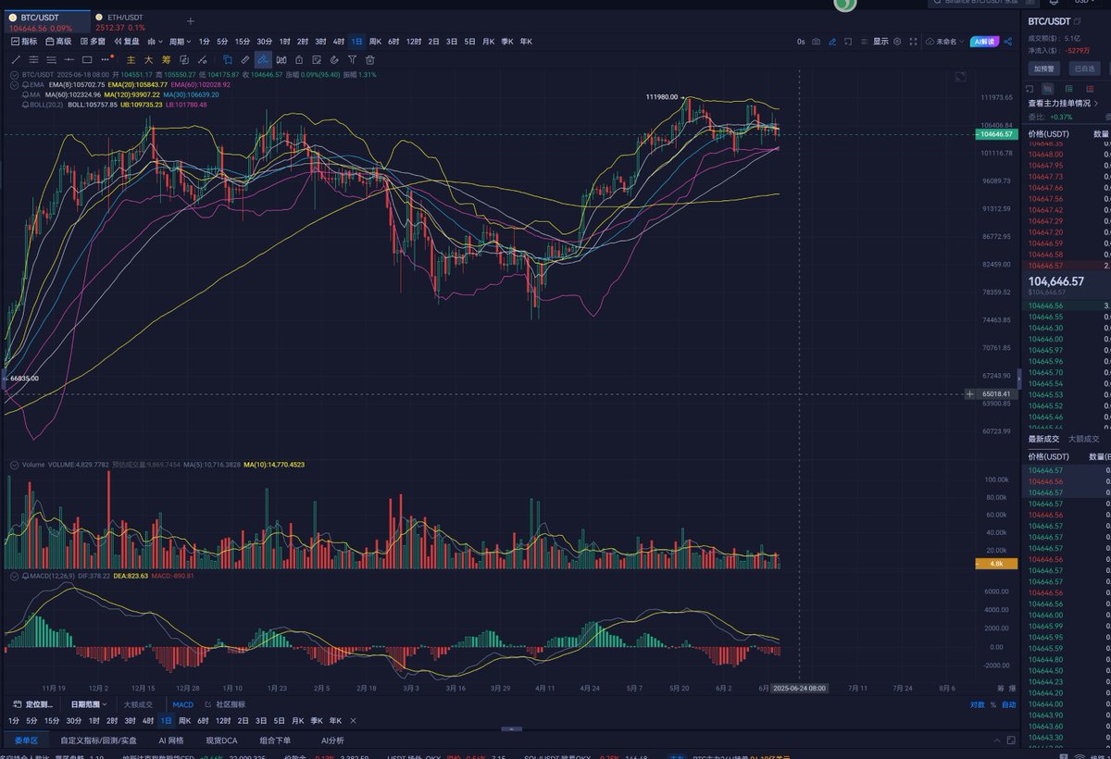1111x759 pixels.
Task: Toggle the % percent scale option
Action: [x=993, y=704]
